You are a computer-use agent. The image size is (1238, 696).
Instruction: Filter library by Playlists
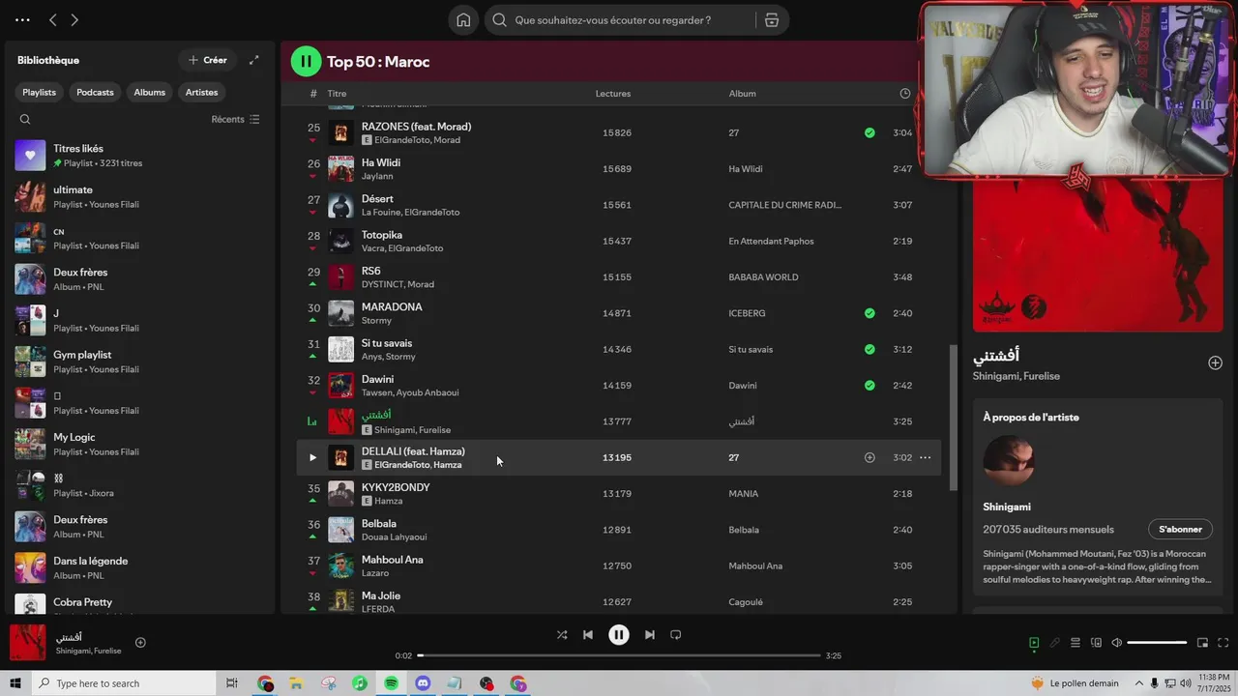pos(40,92)
